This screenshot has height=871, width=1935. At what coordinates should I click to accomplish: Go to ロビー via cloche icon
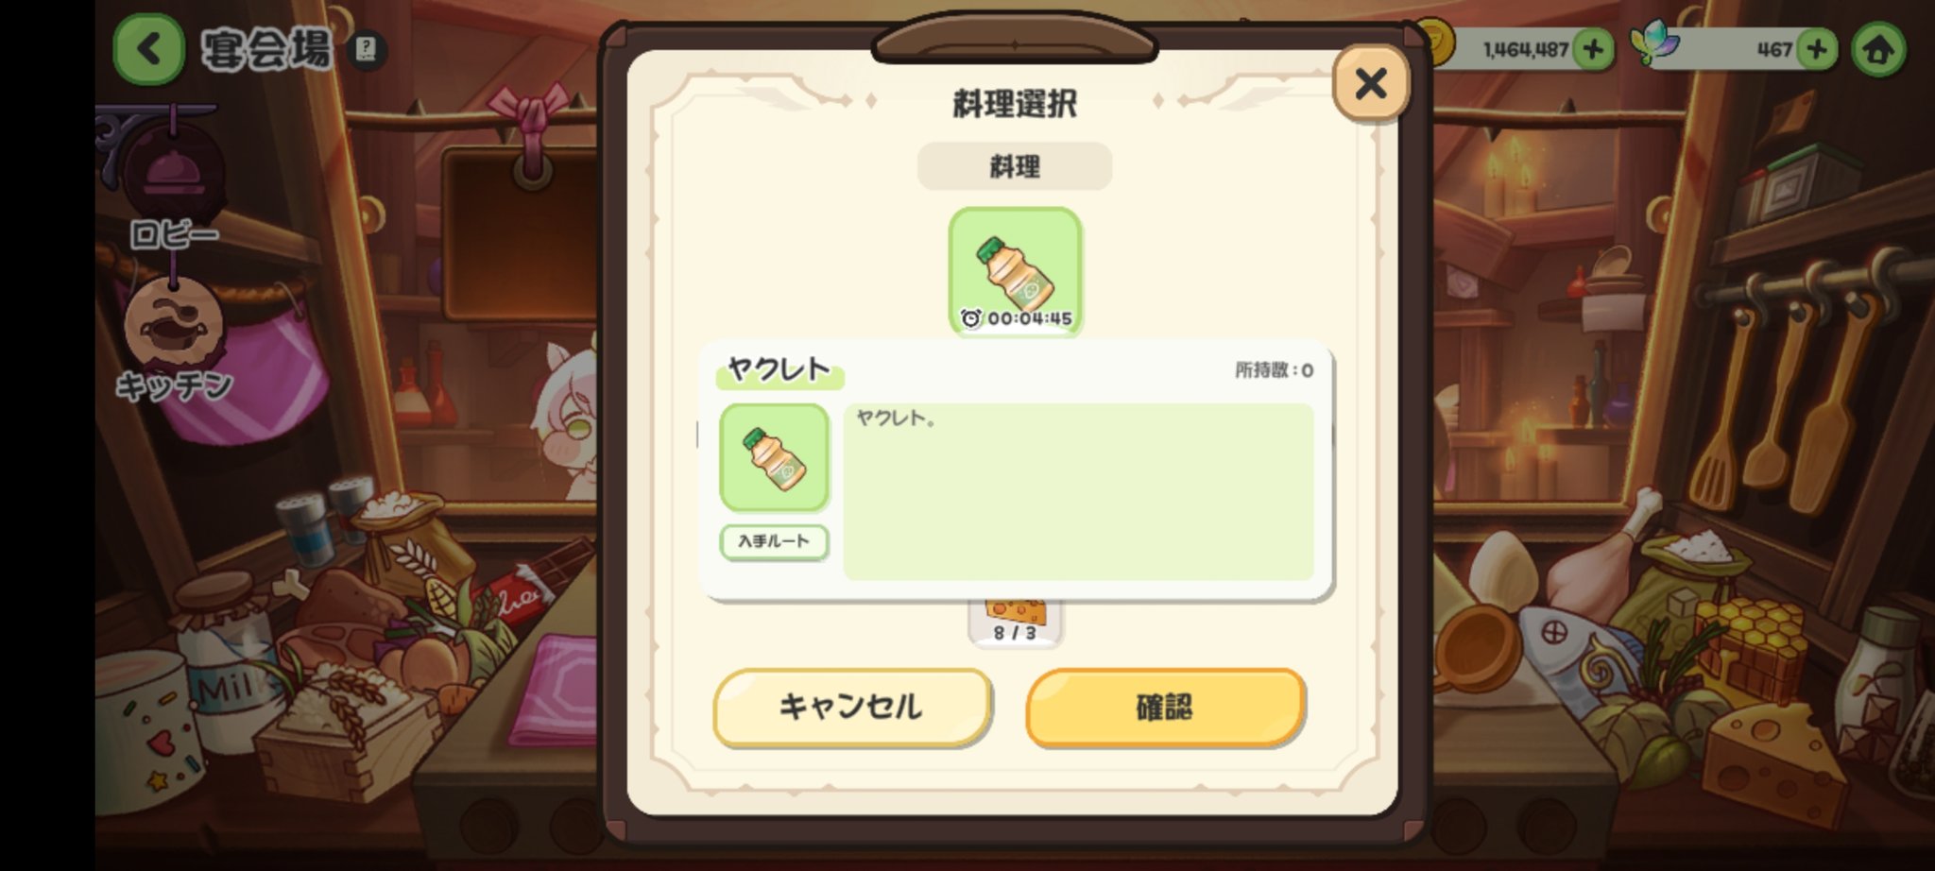[x=174, y=173]
